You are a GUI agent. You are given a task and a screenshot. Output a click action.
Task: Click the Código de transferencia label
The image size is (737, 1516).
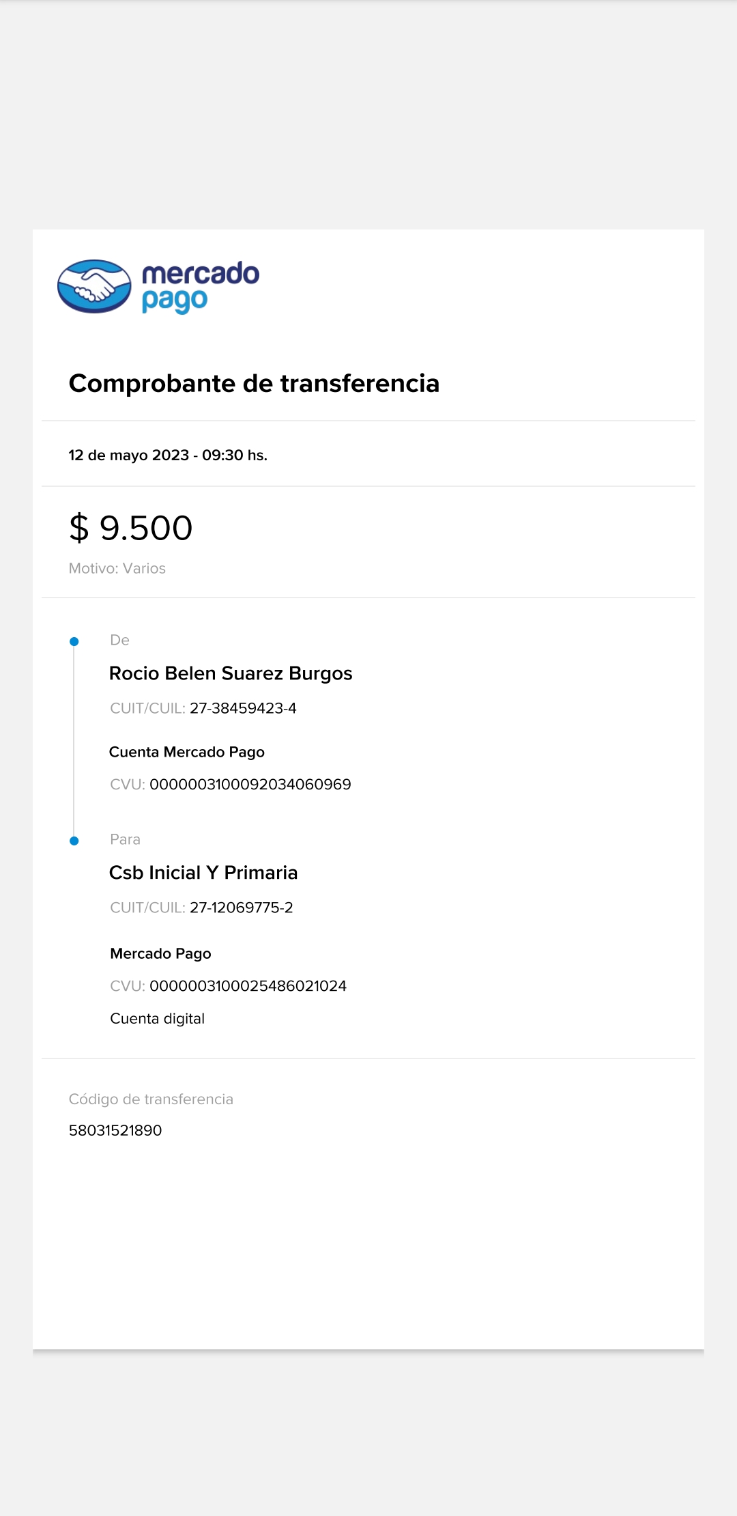(151, 1099)
